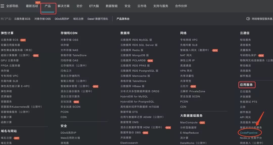Open the 支持与服务 menu item
Image resolution: width=273 pixels, height=145 pixels.
click(161, 6)
